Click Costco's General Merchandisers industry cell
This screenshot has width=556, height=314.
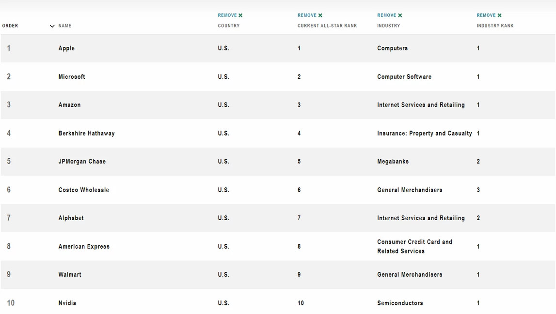point(410,190)
